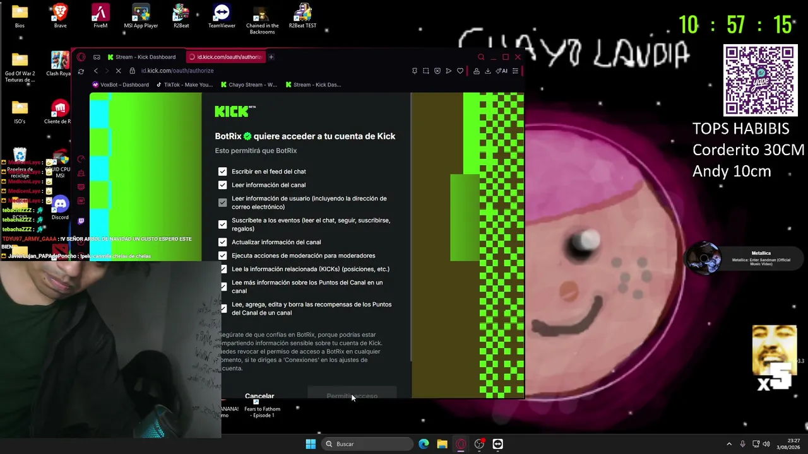Click the 'Permitir acceso' button
This screenshot has height=454, width=808.
352,393
